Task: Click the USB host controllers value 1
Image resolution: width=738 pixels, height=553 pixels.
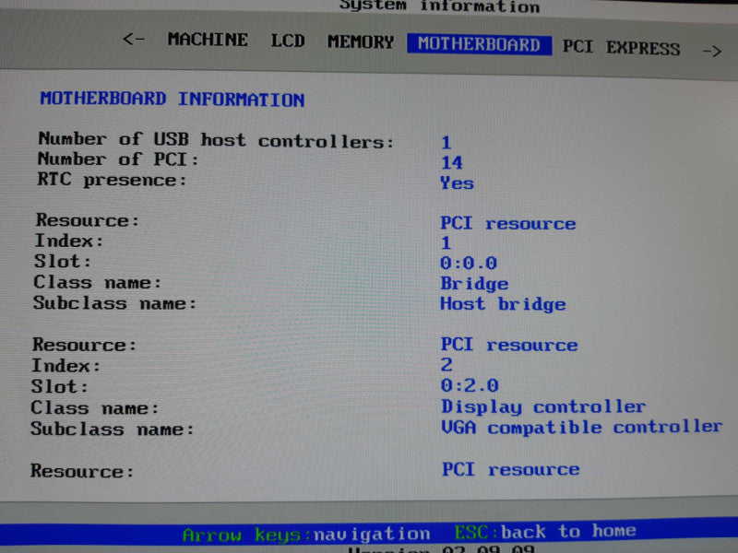Action: tap(446, 143)
